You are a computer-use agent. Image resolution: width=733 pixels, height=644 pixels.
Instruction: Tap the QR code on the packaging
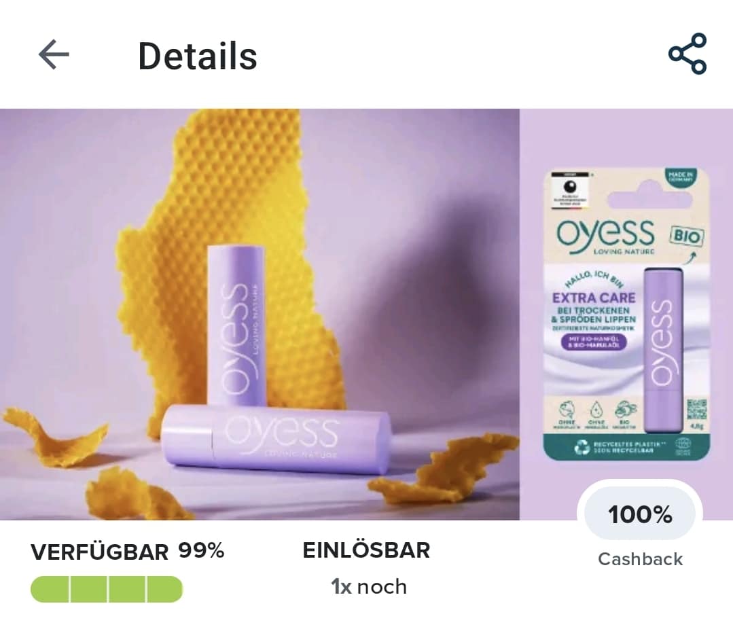click(x=696, y=410)
